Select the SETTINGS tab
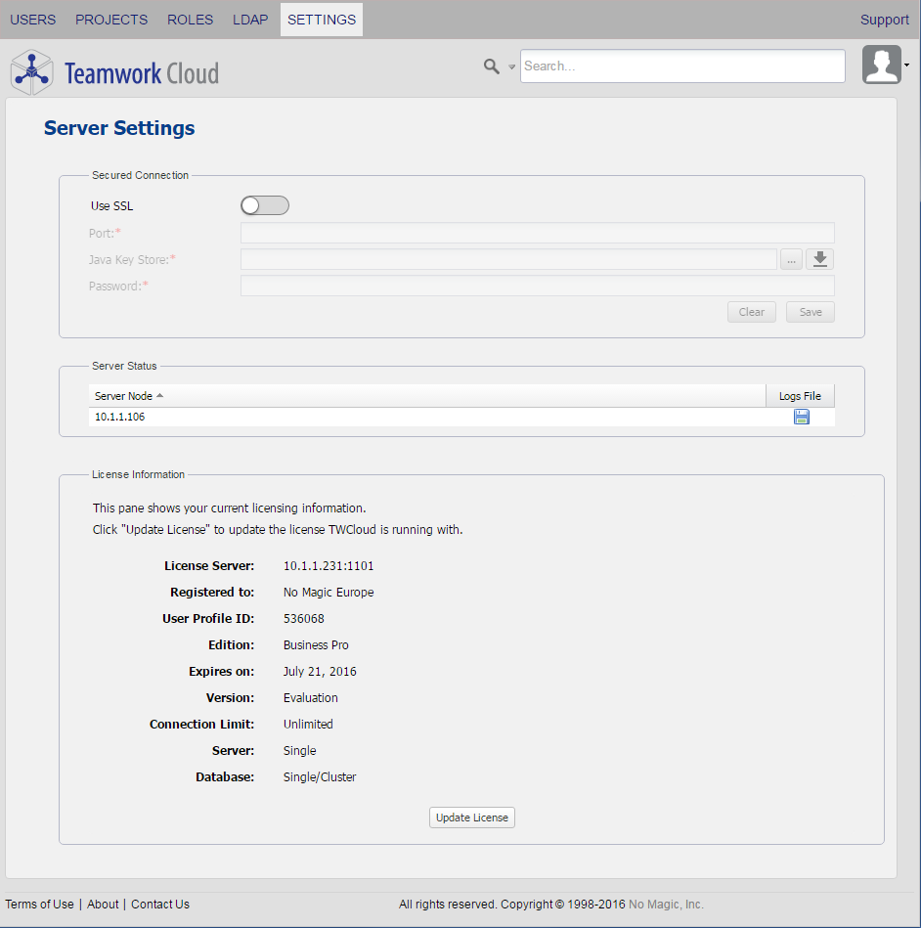This screenshot has height=928, width=921. click(322, 20)
